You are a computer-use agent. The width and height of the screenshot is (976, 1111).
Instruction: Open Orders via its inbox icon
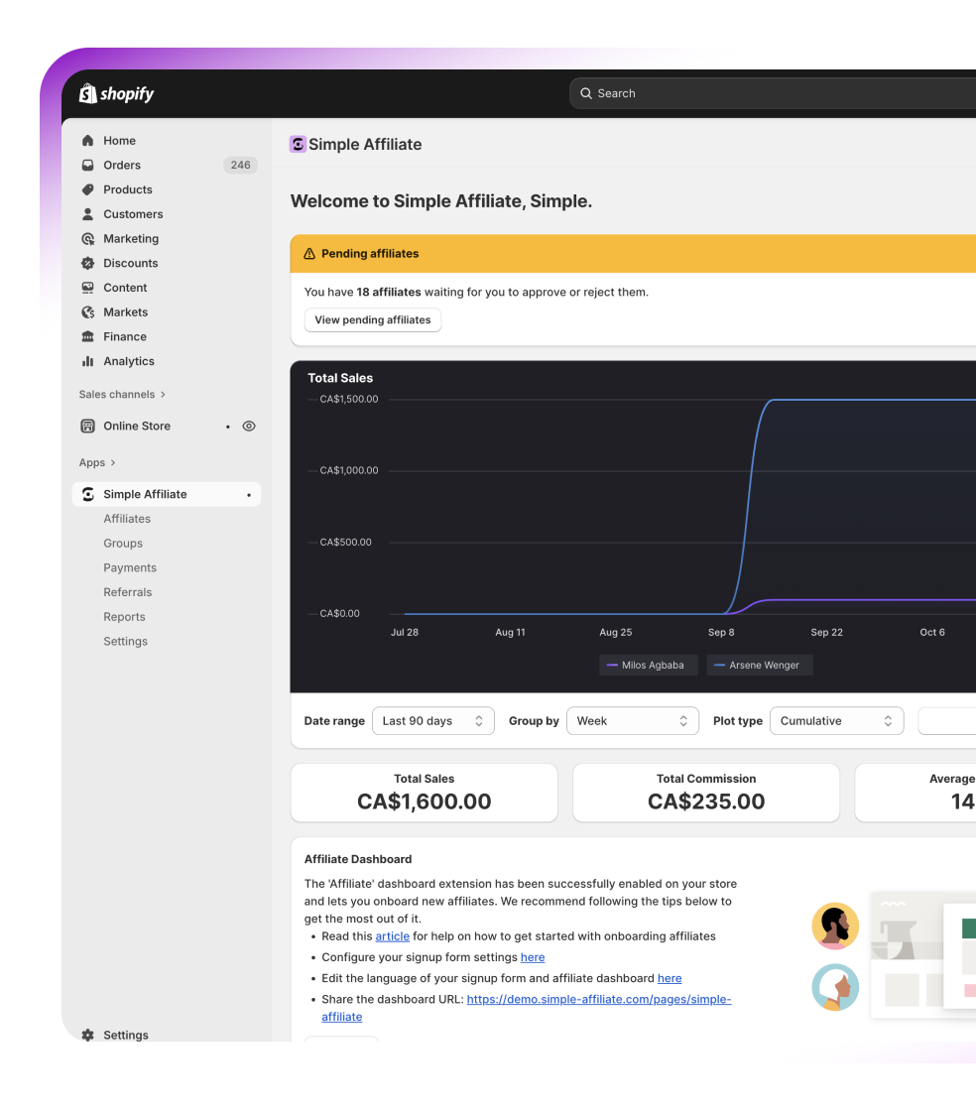click(x=88, y=166)
